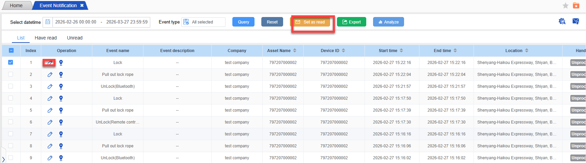Close the Event Notification tab
This screenshot has height=163, width=586.
point(82,5)
